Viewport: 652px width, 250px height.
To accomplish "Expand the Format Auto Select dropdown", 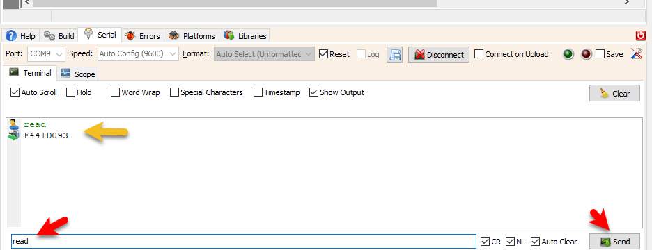I will [265, 54].
